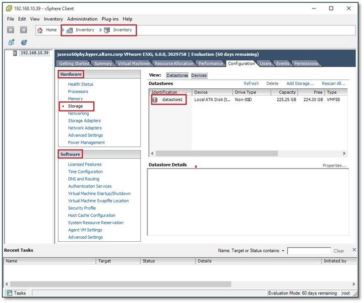Click Refresh in Datastores panel
The image size is (364, 303).
(x=251, y=84)
